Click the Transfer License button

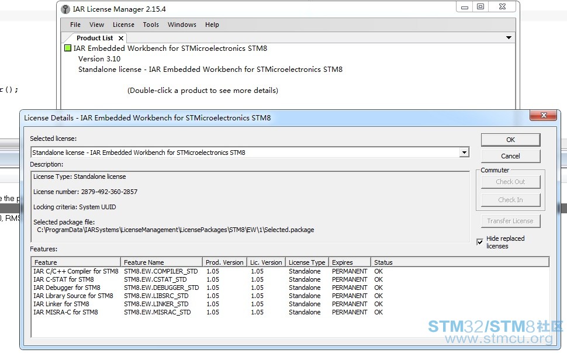coord(510,221)
